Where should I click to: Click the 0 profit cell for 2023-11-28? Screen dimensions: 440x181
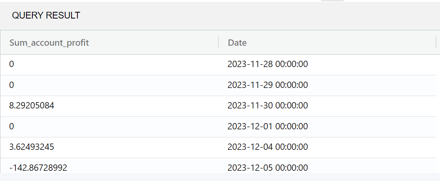click(x=12, y=64)
